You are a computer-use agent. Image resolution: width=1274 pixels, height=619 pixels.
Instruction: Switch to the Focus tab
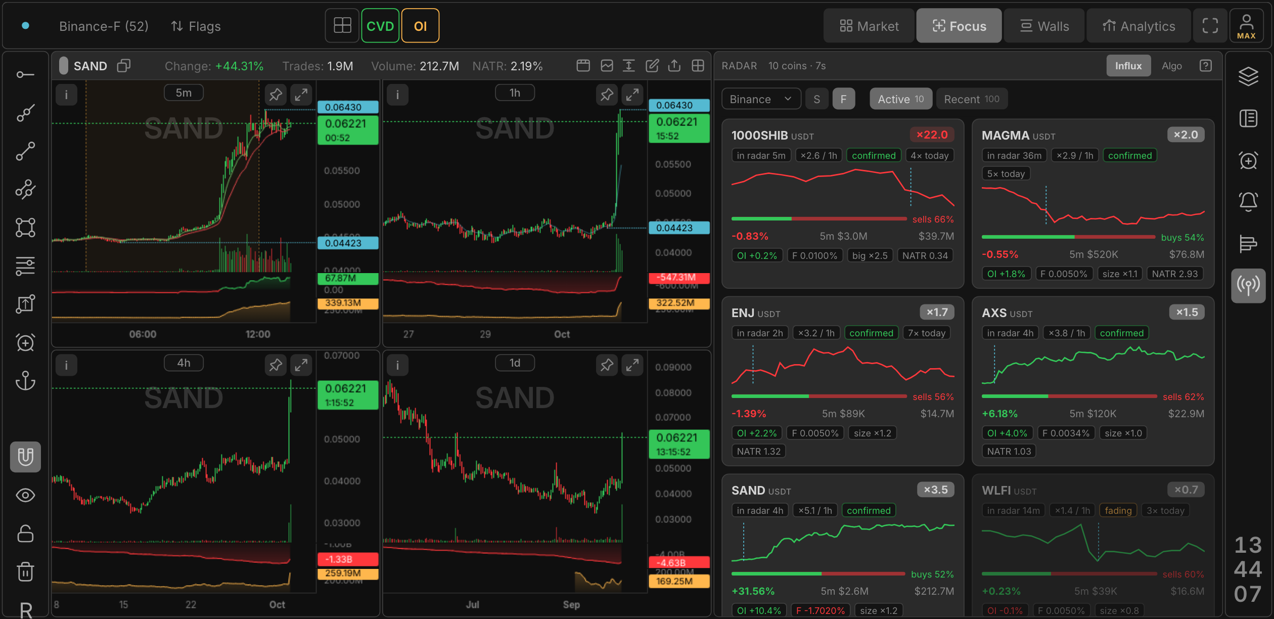959,26
